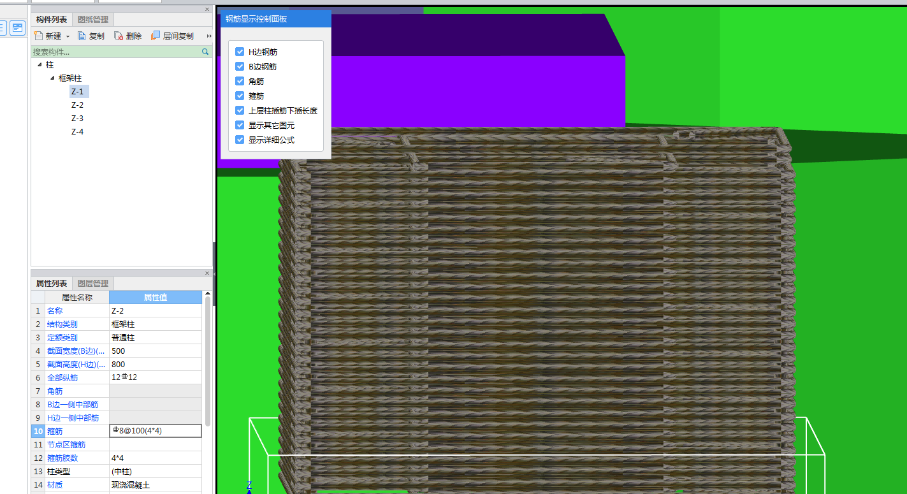Disable the 显示其它图元 checkbox
Viewport: 907px width, 494px height.
point(240,125)
